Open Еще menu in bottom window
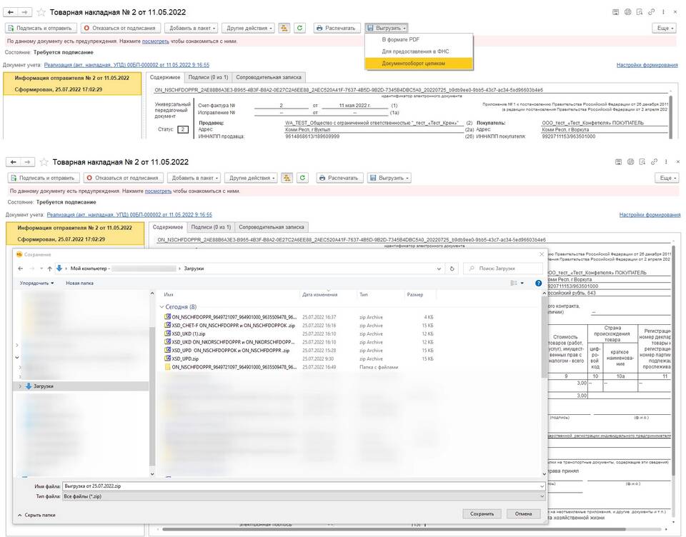Image resolution: width=686 pixels, height=537 pixels. coord(667,178)
